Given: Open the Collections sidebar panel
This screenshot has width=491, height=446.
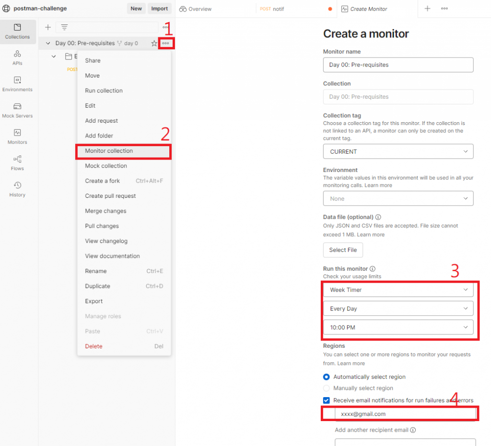Looking at the screenshot, I should (18, 32).
